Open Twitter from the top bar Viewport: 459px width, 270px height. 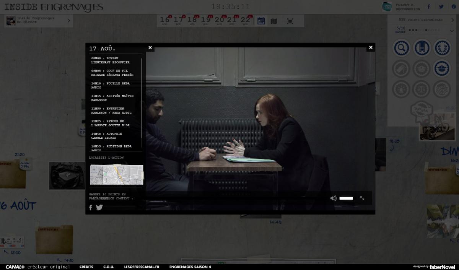coord(441,7)
